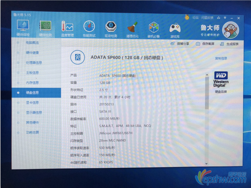Screen dimensions: 251x188
Task: Click the scroll up arrow of disk details
Action: point(207,75)
